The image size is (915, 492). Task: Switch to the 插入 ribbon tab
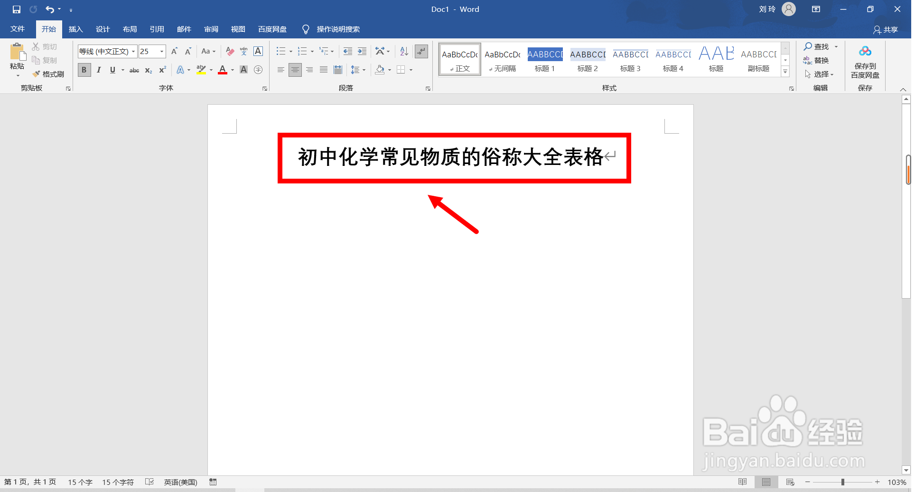point(75,29)
